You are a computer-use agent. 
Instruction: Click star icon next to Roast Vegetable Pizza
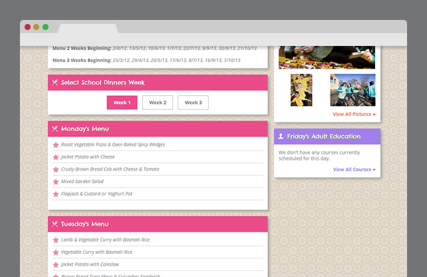pyautogui.click(x=56, y=144)
